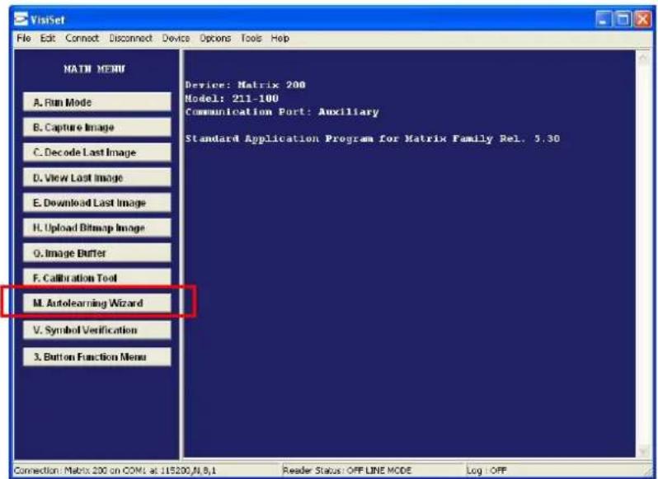Click the Device: Matrix 200 text line
658x479 pixels.
(246, 85)
